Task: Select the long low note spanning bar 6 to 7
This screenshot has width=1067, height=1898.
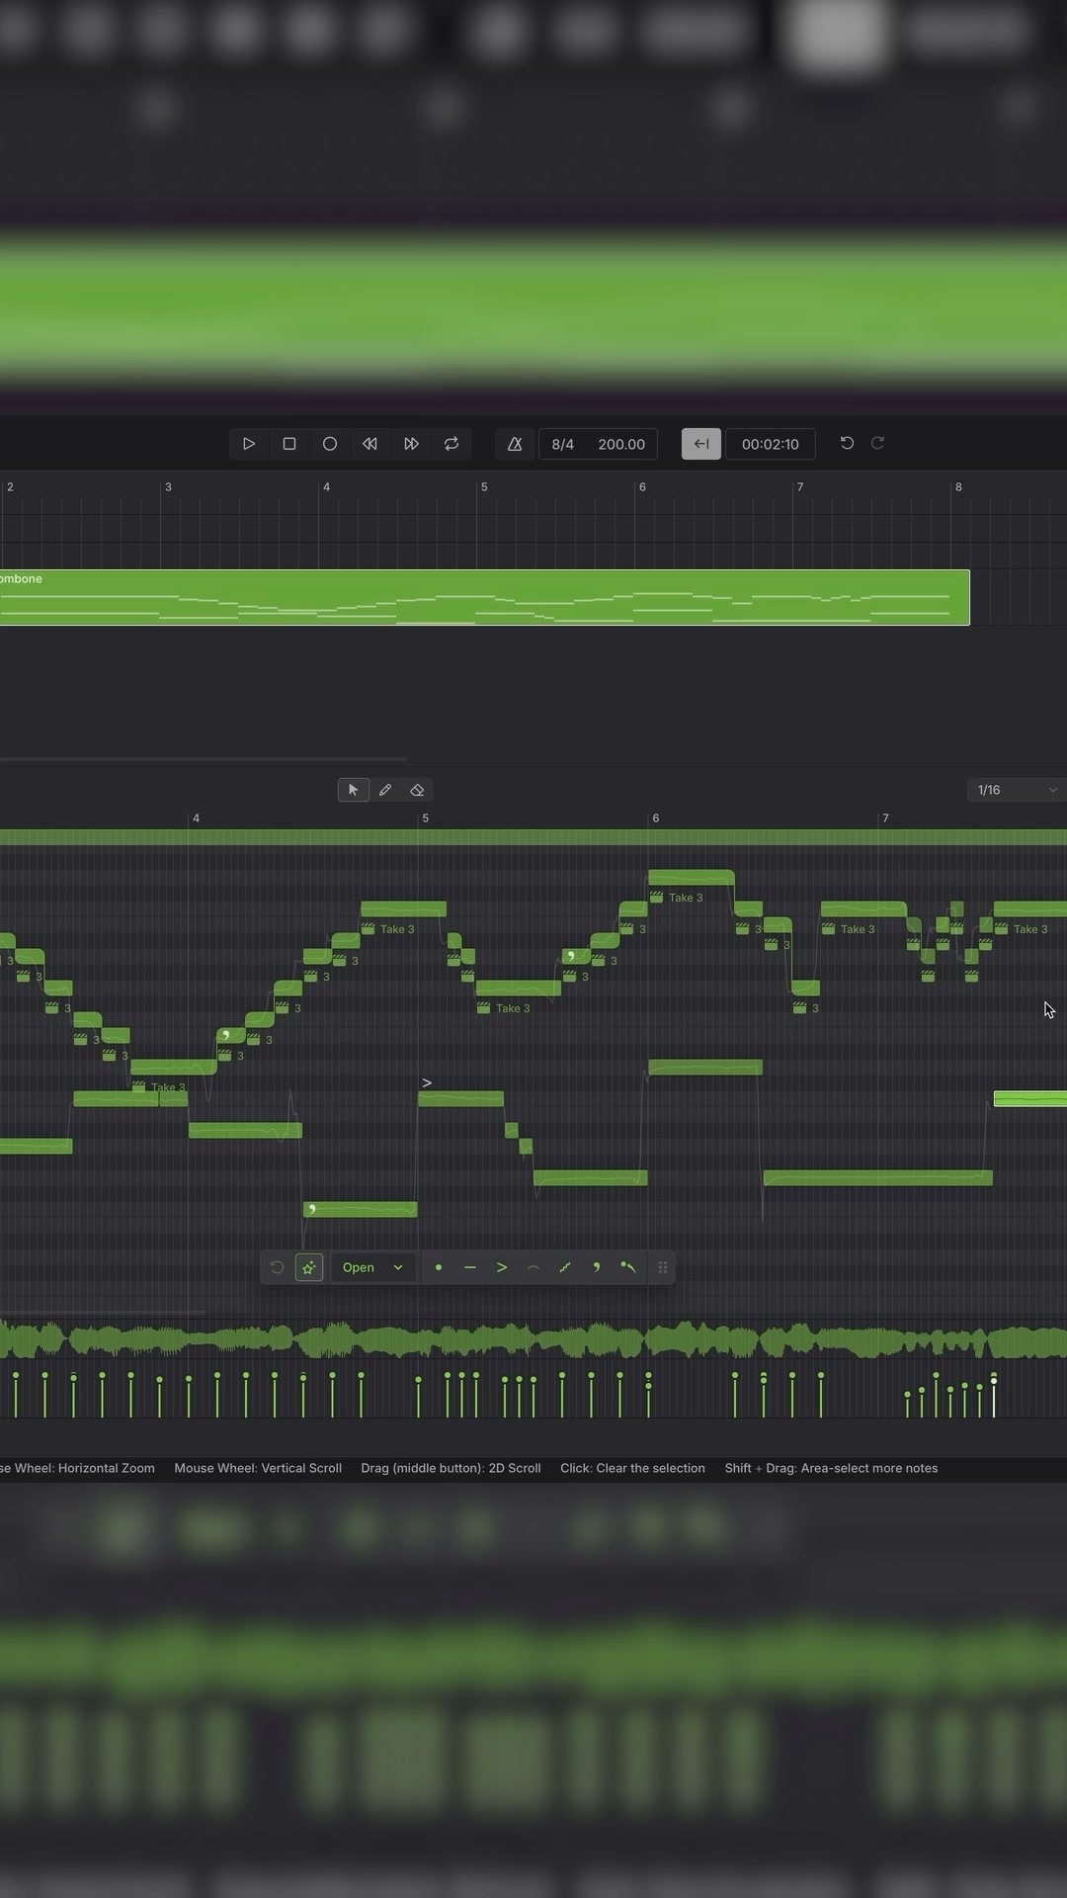Action: (x=877, y=1177)
